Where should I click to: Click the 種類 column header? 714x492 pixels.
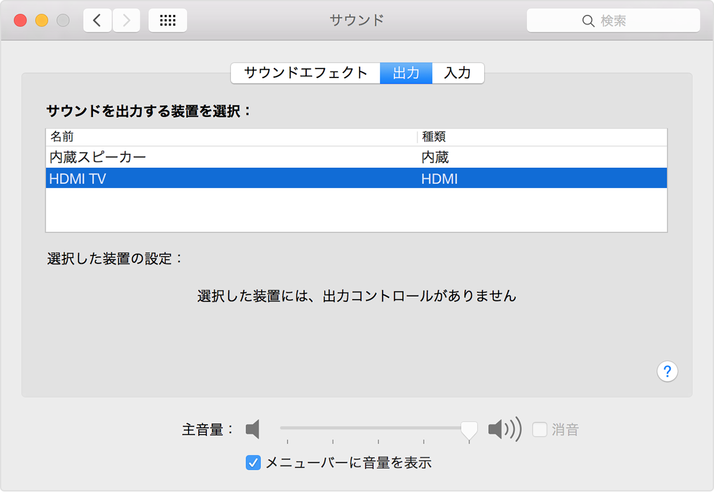click(x=542, y=137)
